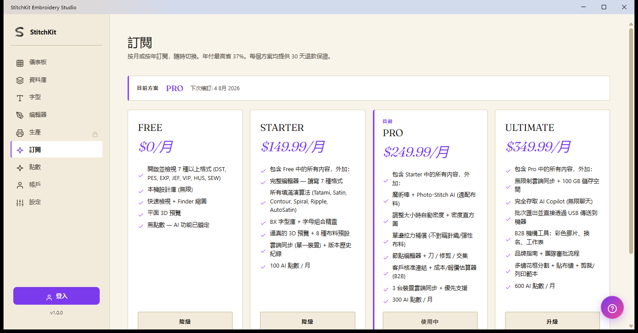The height and width of the screenshot is (333, 638).
Task: Click the 帳戶 person icon
Action: [x=20, y=185]
